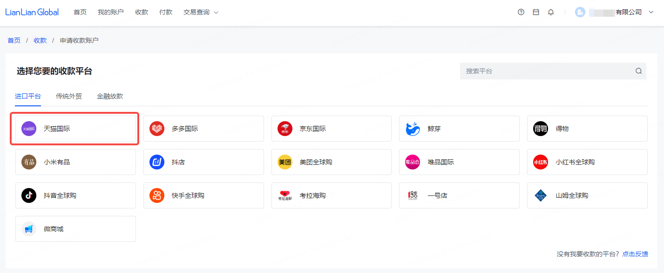The image size is (664, 273).
Task: Click the search magnifier icon
Action: [x=638, y=71]
